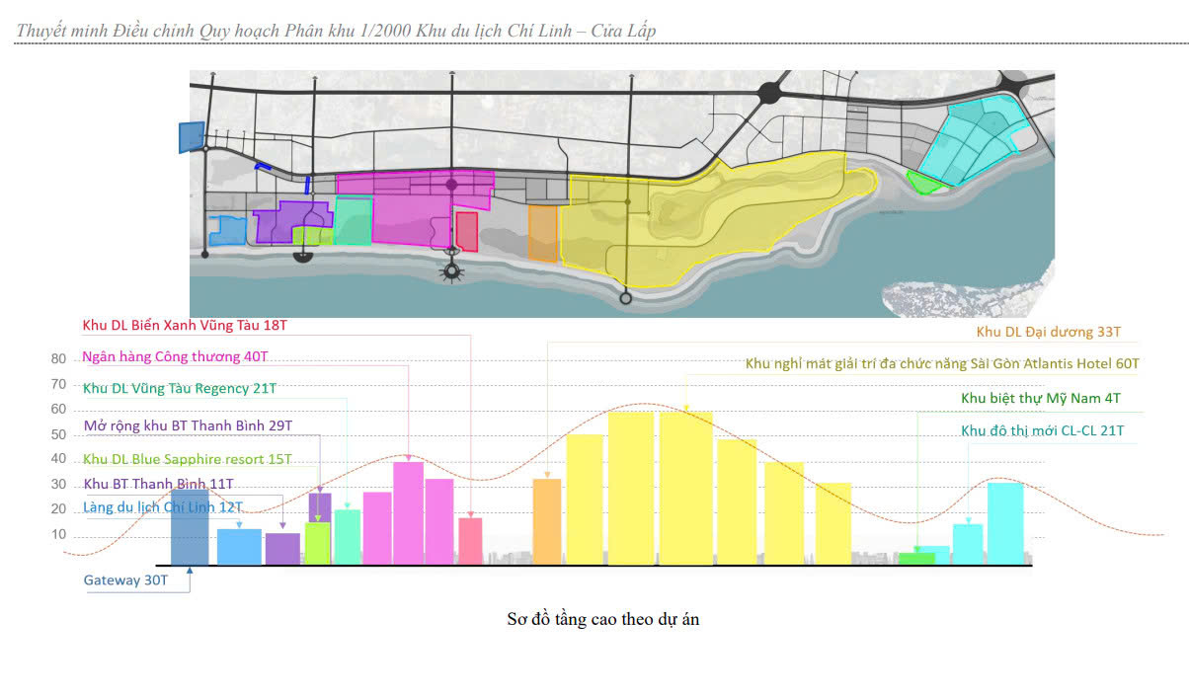Click the document header title text
1189x694 pixels.
[336, 31]
